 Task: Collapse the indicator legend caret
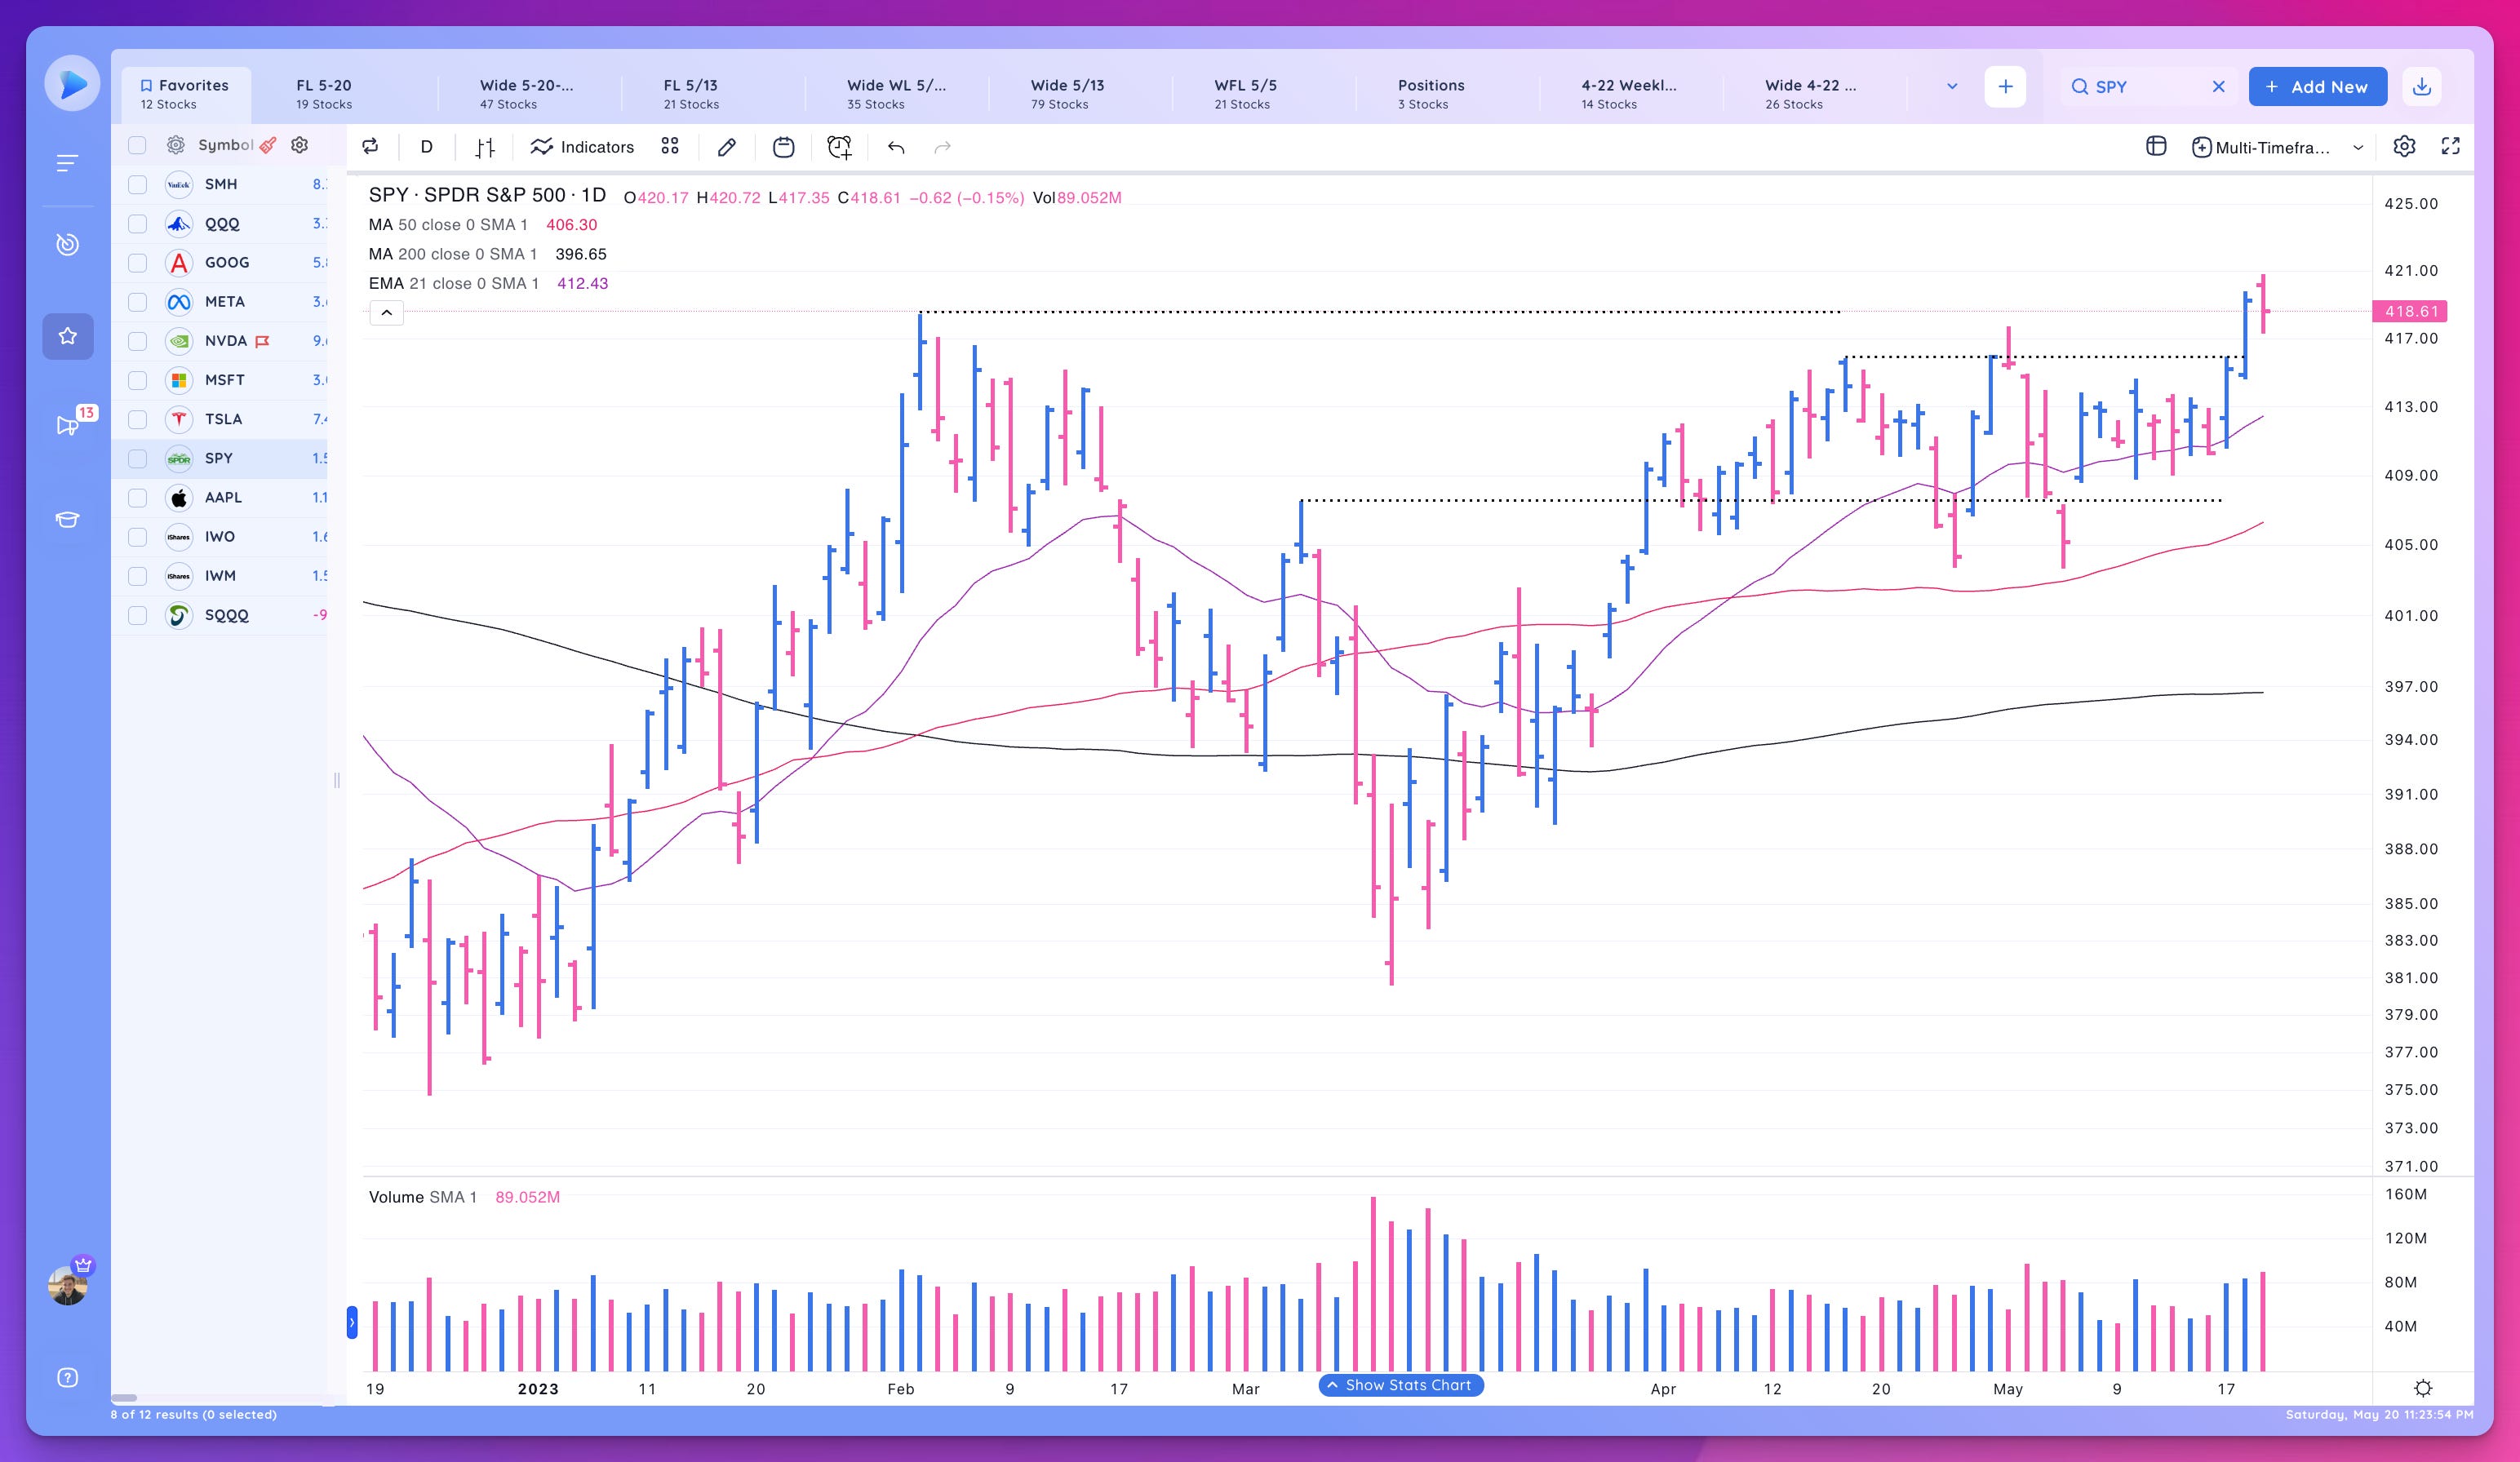(387, 313)
